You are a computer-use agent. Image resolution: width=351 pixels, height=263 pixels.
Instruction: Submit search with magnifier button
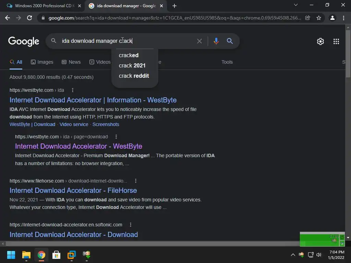pyautogui.click(x=230, y=41)
